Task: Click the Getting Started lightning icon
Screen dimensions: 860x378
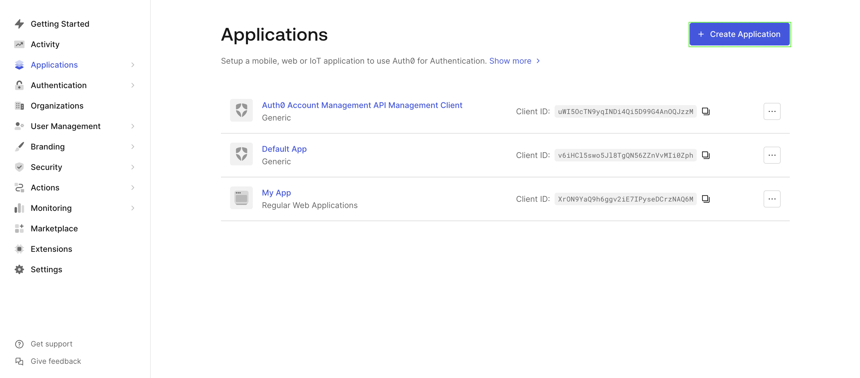Action: 19,24
